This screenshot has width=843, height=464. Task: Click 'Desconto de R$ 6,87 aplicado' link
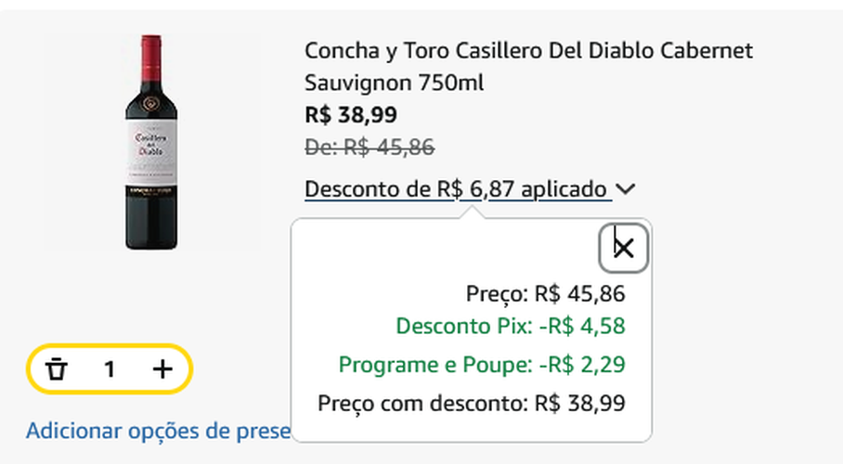457,189
